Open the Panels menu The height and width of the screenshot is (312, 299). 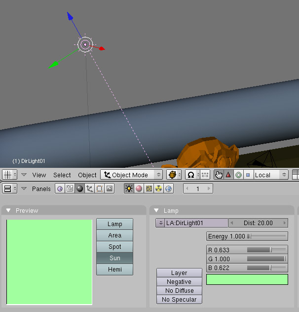click(x=41, y=189)
